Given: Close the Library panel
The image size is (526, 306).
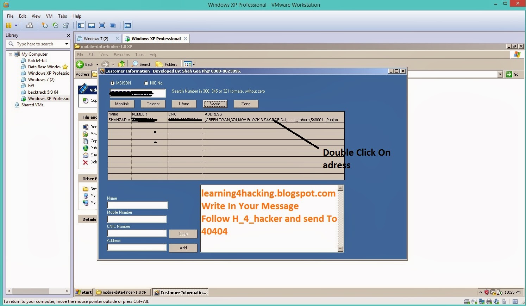Looking at the screenshot, I should coord(68,35).
